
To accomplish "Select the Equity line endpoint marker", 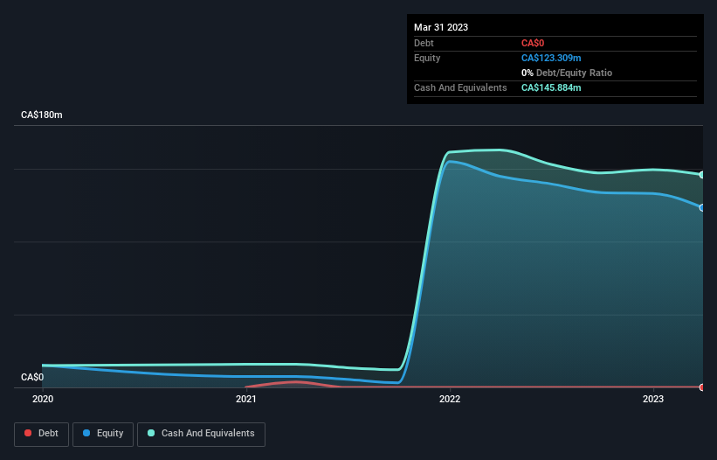I will 702,208.
